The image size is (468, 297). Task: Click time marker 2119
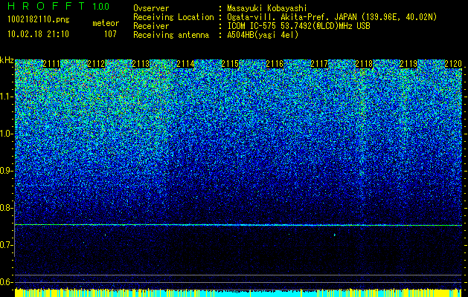coord(408,64)
